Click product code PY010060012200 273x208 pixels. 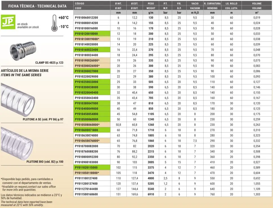pyautogui.click(x=86, y=17)
